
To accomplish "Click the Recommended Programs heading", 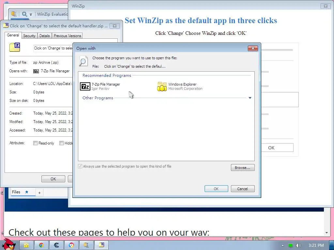I will 107,76.
